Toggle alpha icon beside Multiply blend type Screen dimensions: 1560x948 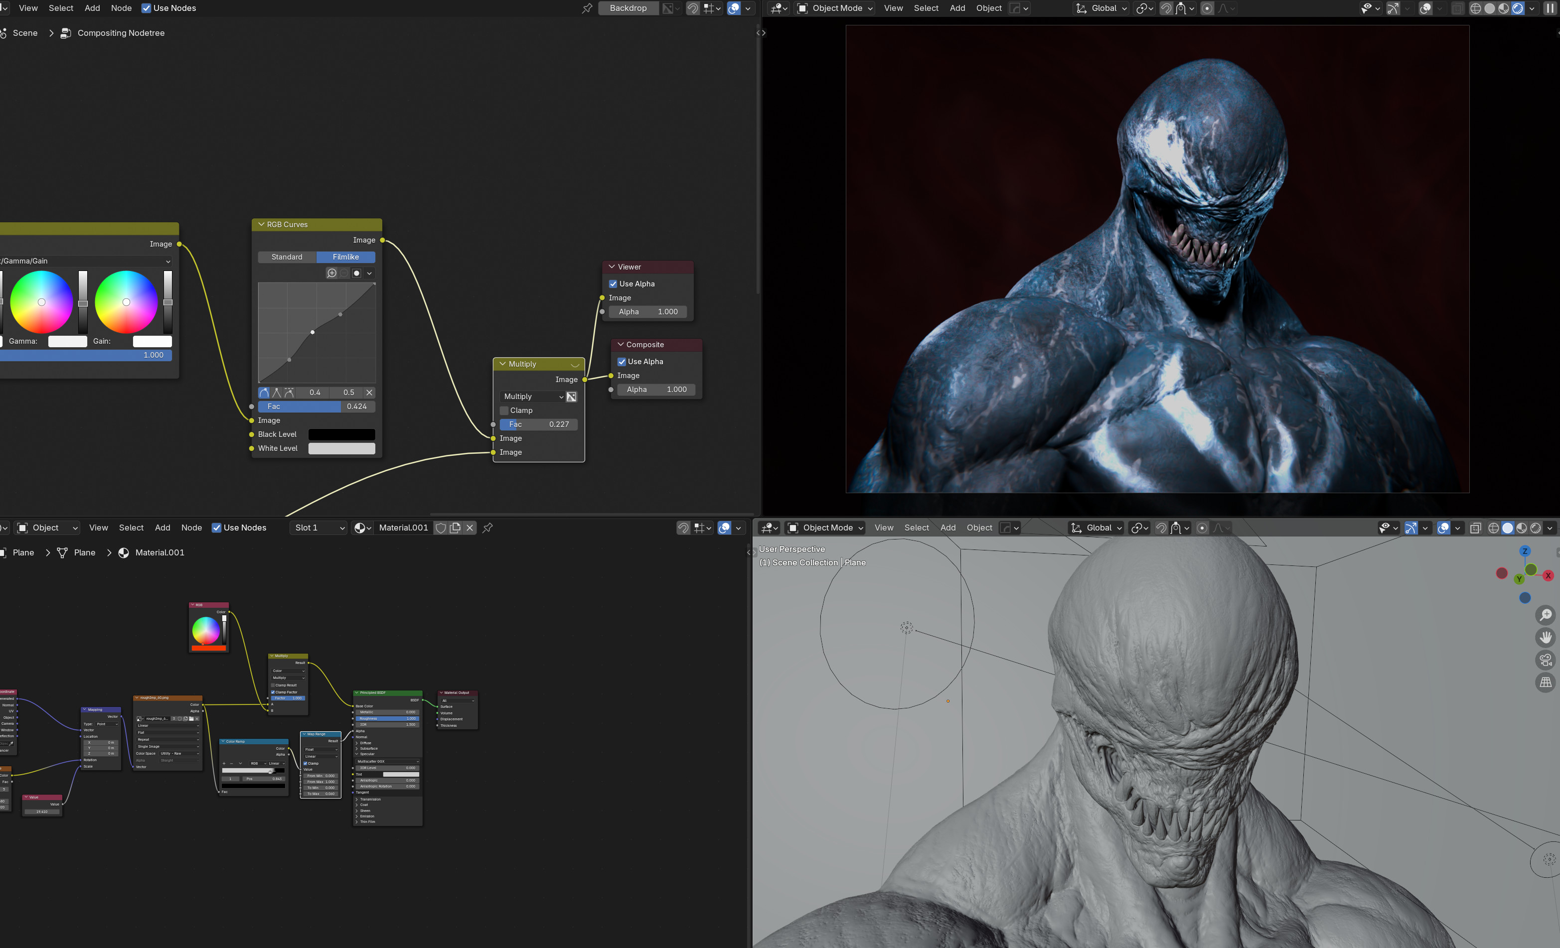click(x=571, y=397)
